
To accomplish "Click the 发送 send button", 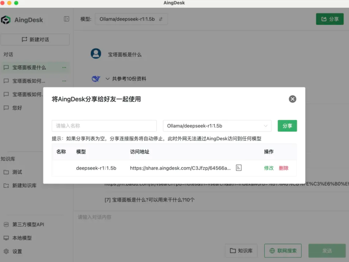I will pos(327,251).
